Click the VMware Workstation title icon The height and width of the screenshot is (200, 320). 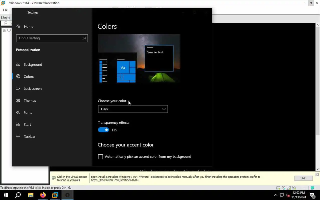3,3
